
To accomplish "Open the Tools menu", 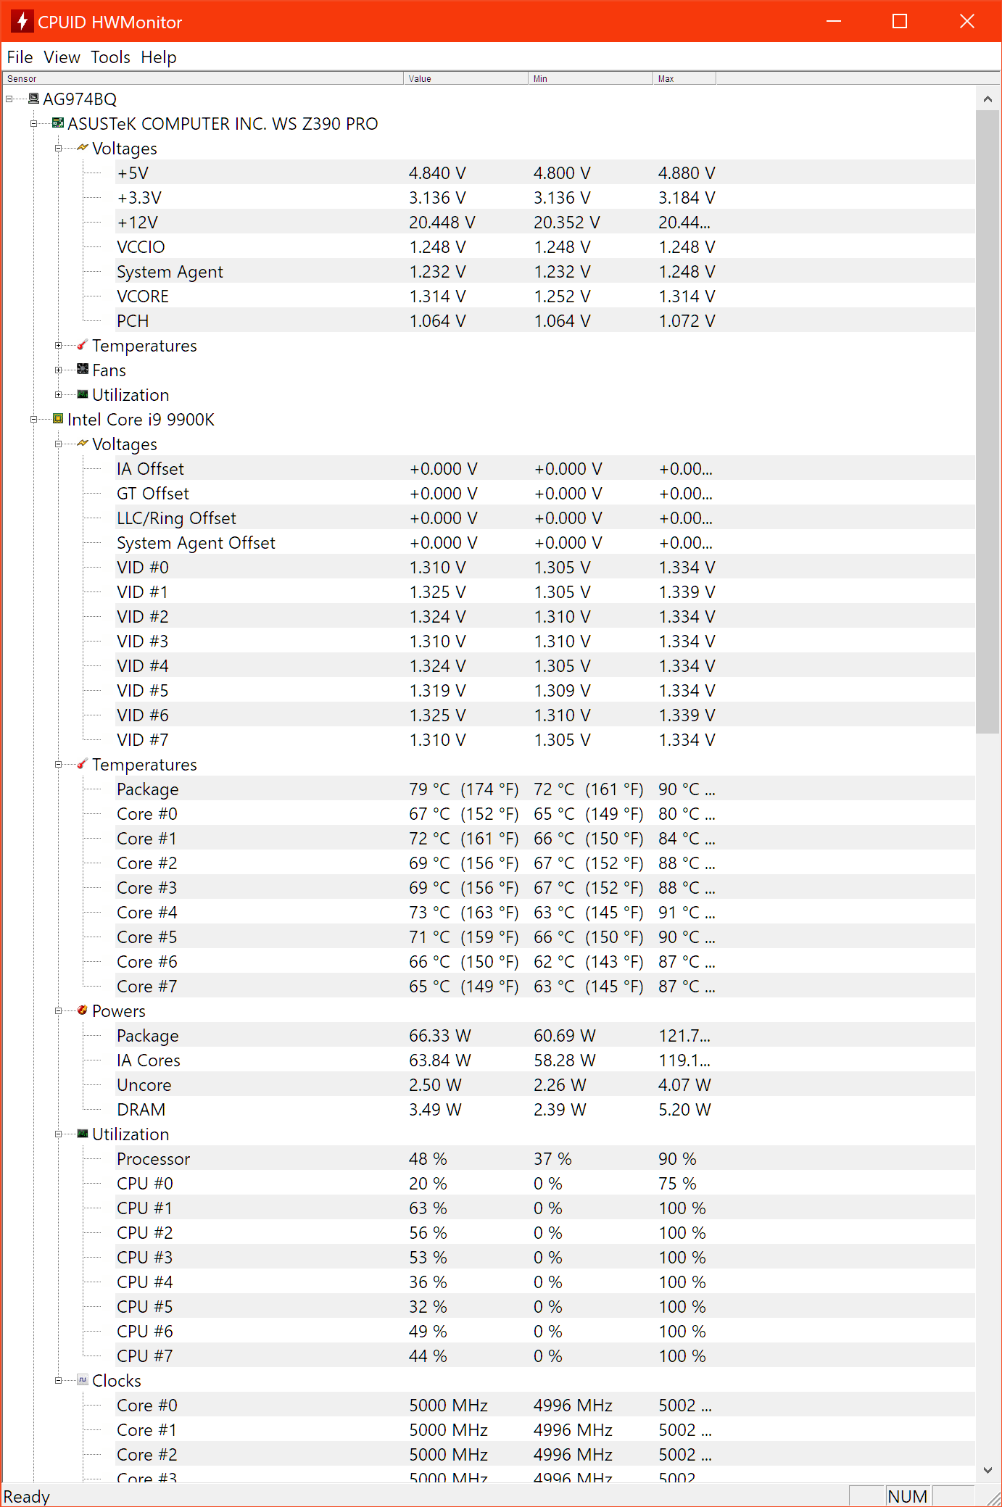I will [x=110, y=57].
